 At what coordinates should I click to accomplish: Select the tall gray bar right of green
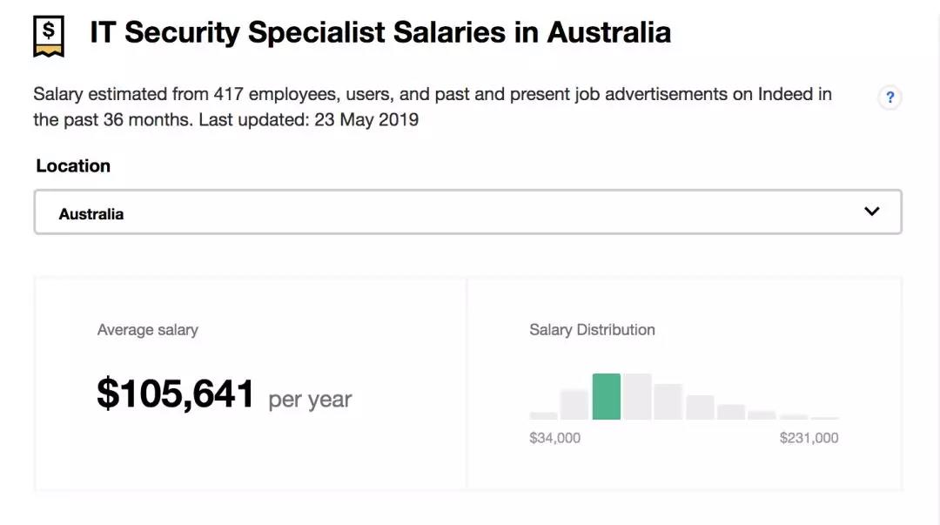click(x=637, y=397)
